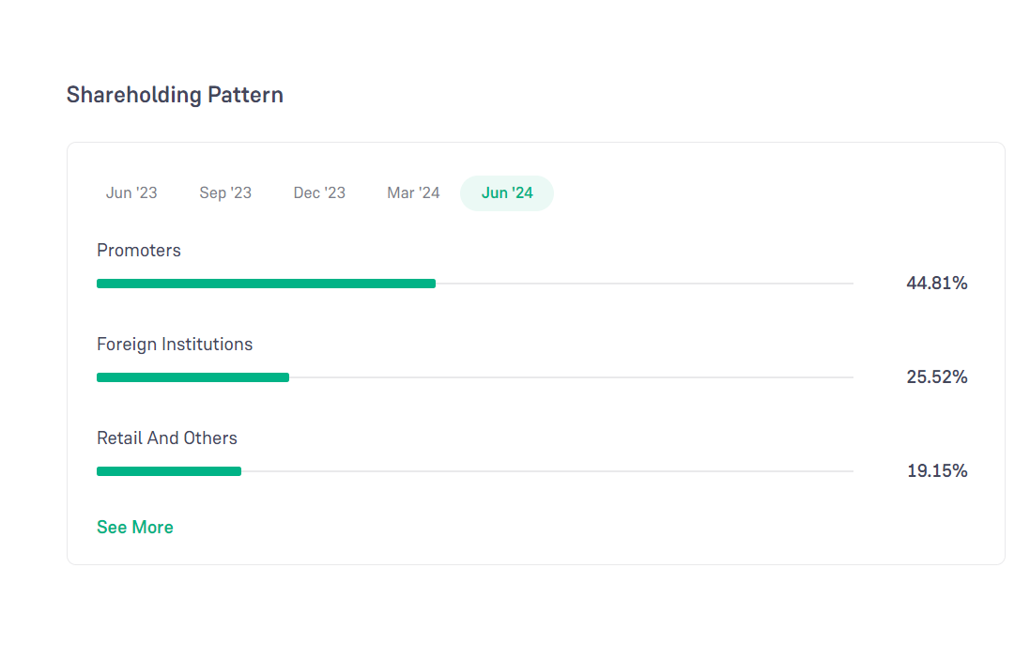Screen dimensions: 1030x645
Task: Open the See More link
Action: (x=134, y=528)
